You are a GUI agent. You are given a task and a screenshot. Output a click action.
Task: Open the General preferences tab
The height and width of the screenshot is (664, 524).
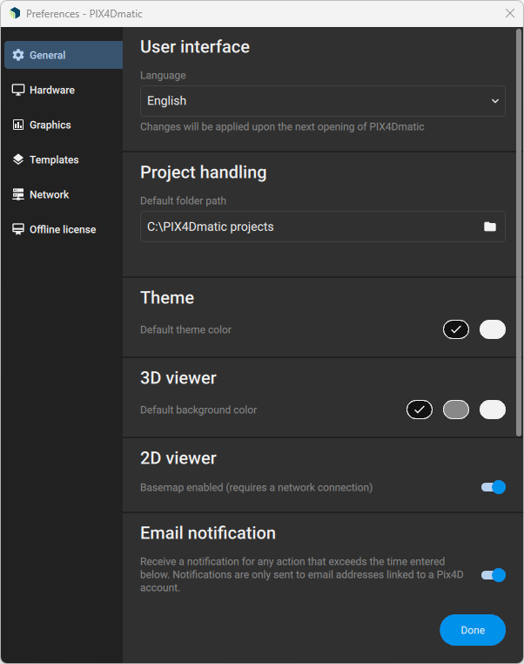click(x=64, y=55)
